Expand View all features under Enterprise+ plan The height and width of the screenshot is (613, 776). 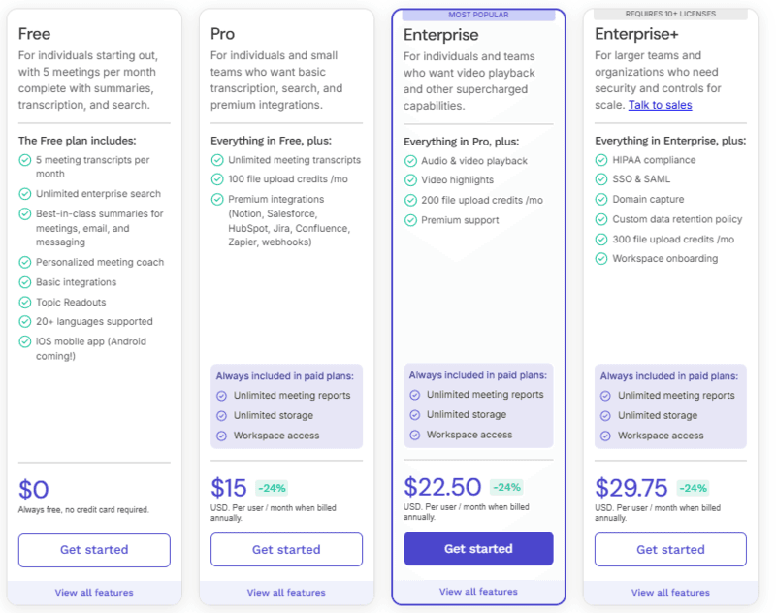(x=669, y=593)
